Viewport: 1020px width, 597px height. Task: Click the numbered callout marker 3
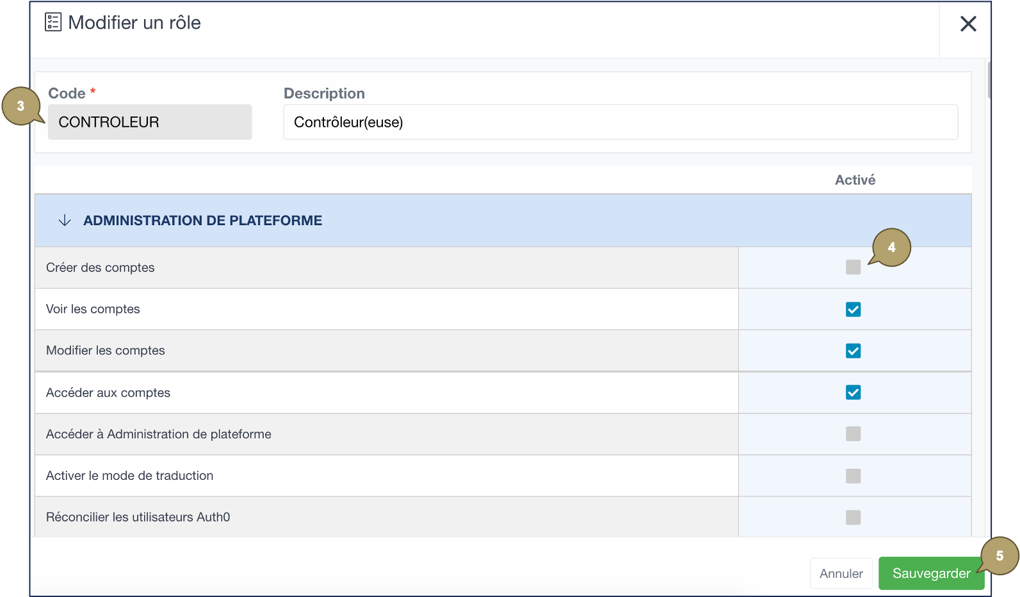21,106
